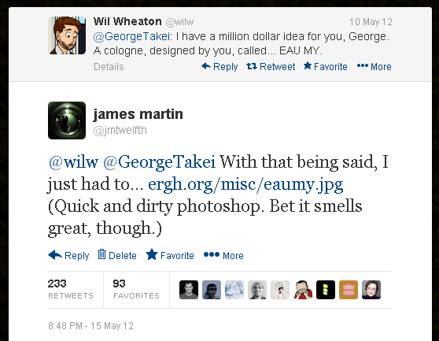Click the retweet arrows icon on Wil Wheaton's tweet

coord(252,66)
